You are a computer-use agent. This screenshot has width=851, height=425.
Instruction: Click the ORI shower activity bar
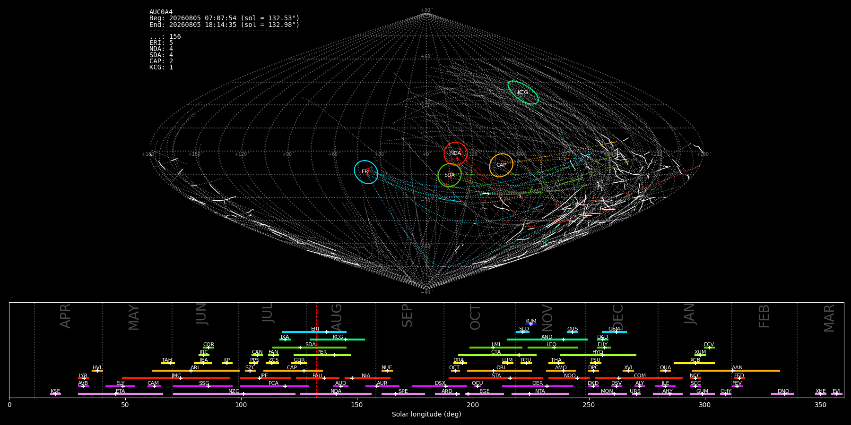[x=499, y=371]
